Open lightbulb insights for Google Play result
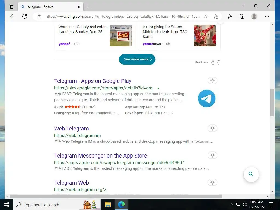280x210 pixels. point(212,81)
